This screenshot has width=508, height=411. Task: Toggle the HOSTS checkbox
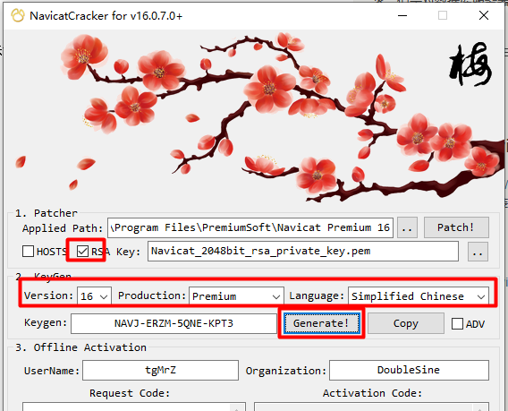pyautogui.click(x=29, y=251)
